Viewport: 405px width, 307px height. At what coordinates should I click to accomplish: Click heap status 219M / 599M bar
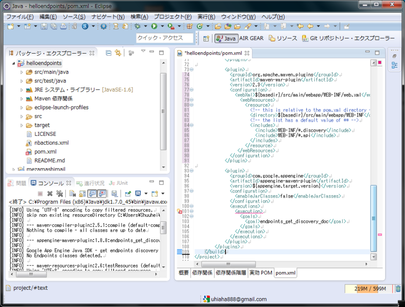[x=369, y=289]
